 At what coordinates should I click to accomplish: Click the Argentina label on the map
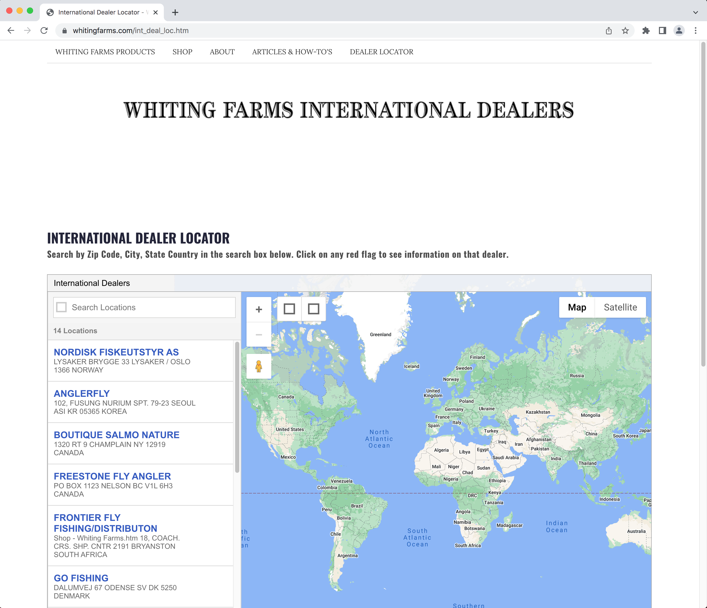click(347, 556)
